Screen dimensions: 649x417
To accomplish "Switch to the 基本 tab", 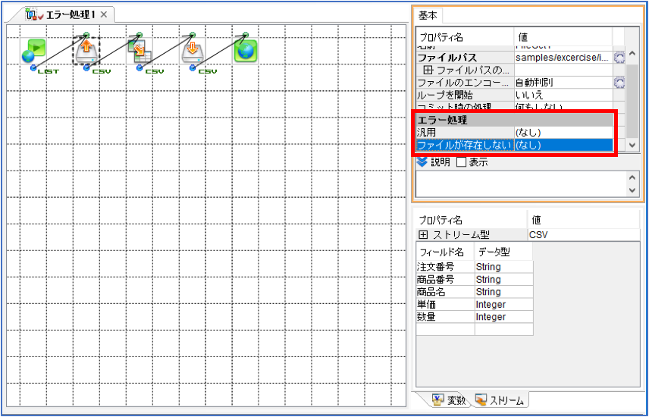I will pos(428,16).
